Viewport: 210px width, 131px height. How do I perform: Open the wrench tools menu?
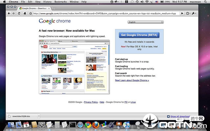[x=194, y=13]
